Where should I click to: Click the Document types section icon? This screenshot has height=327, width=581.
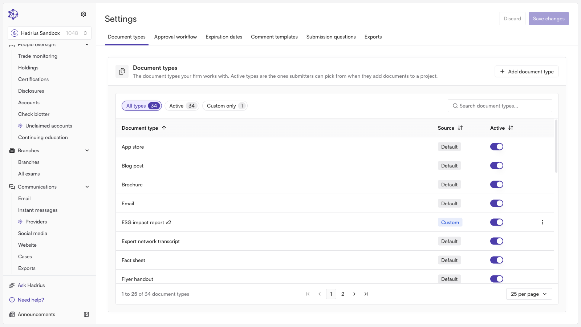(122, 72)
